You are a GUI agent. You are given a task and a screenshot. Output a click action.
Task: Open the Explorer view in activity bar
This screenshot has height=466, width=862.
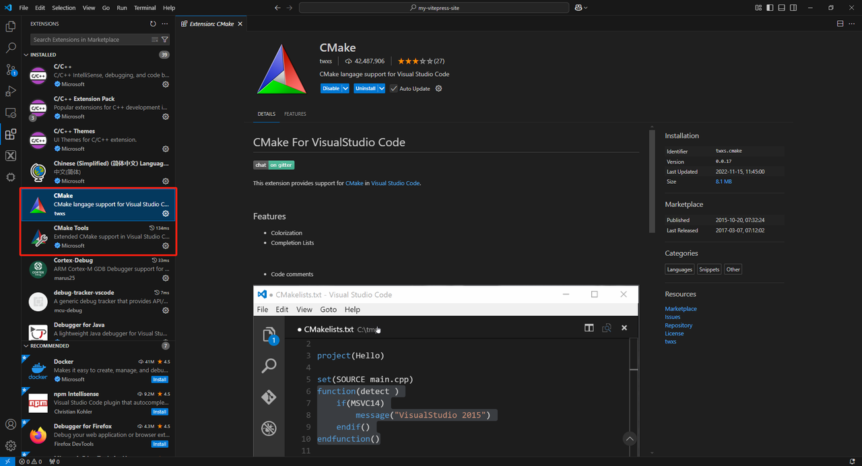tap(11, 27)
